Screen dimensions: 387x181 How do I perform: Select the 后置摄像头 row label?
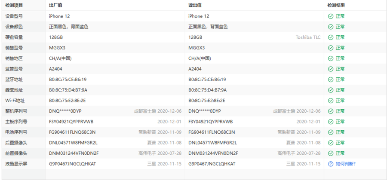16,143
